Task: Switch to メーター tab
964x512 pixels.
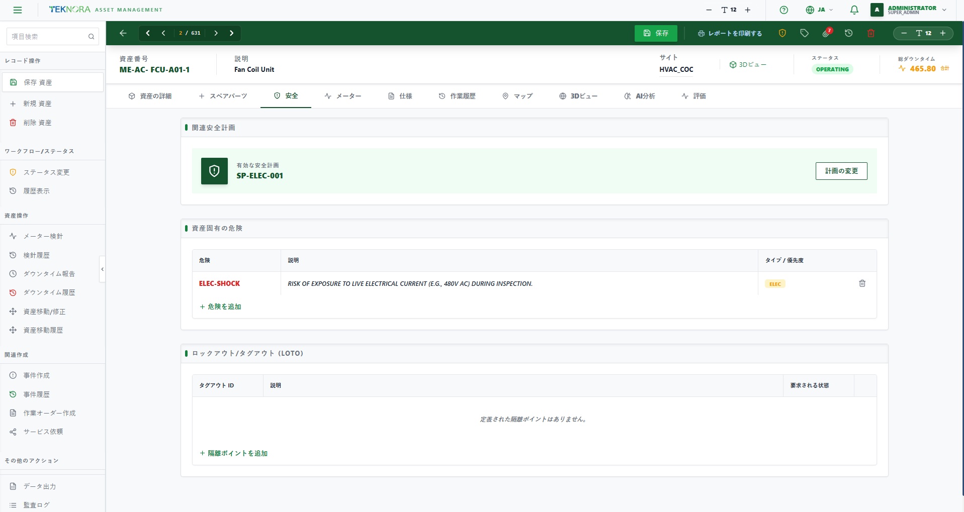Action: click(343, 96)
